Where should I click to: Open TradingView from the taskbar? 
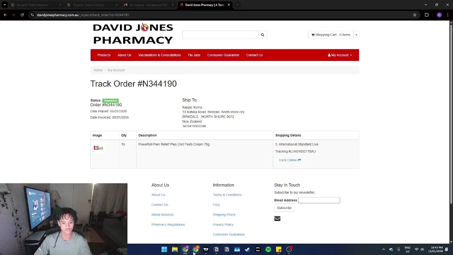206,249
